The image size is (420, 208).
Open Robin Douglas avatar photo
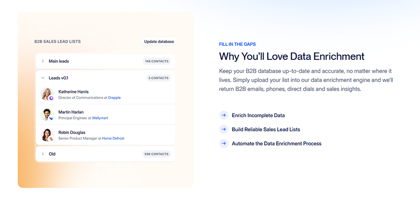point(47,134)
